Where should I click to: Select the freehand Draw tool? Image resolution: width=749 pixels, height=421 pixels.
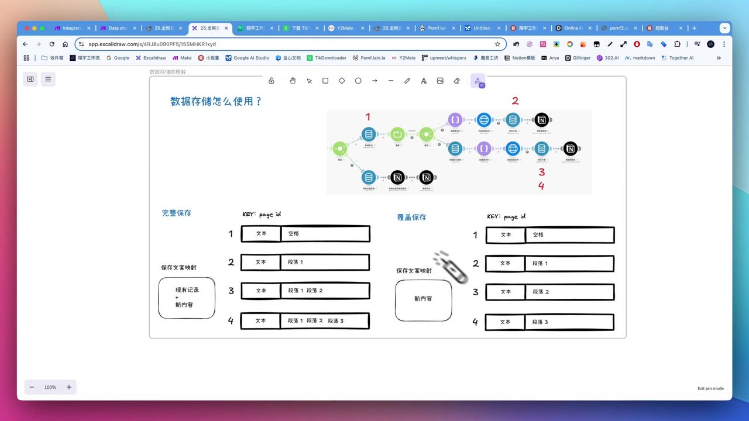pyautogui.click(x=407, y=81)
